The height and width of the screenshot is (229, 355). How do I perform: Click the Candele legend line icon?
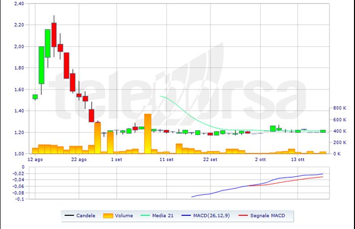69,216
